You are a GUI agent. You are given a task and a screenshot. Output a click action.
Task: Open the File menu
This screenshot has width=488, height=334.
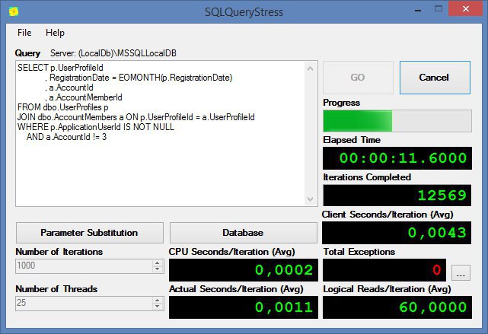24,33
